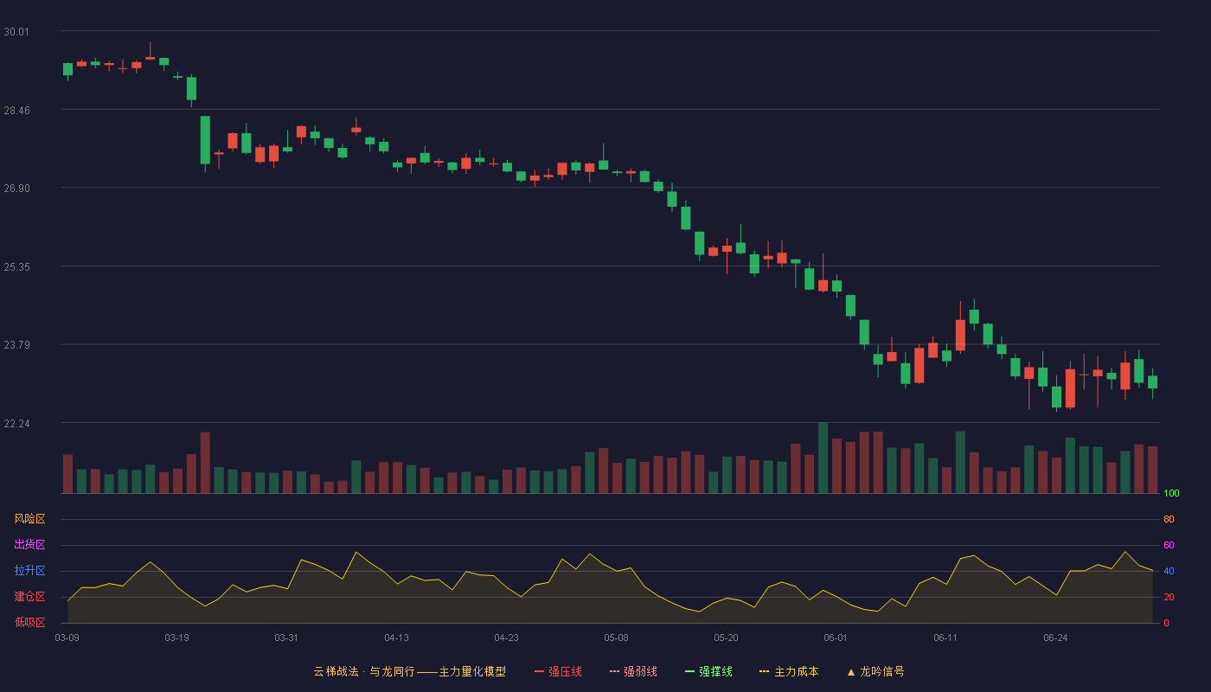The image size is (1211, 692).
Task: Toggle the 强压线 legend series
Action: 558,671
